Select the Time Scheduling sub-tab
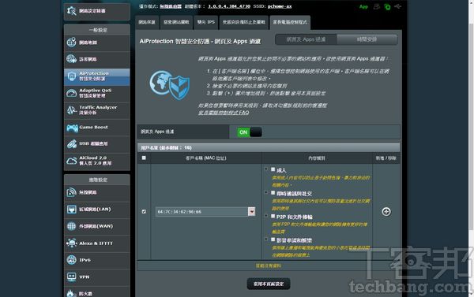This screenshot has height=297, width=474. click(367, 39)
